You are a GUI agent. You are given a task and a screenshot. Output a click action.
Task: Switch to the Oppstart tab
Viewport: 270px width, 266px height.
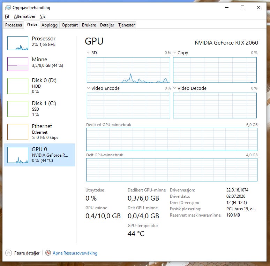pos(70,25)
